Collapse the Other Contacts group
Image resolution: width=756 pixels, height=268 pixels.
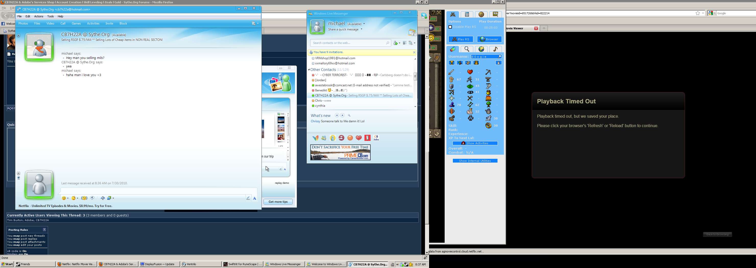(309, 70)
